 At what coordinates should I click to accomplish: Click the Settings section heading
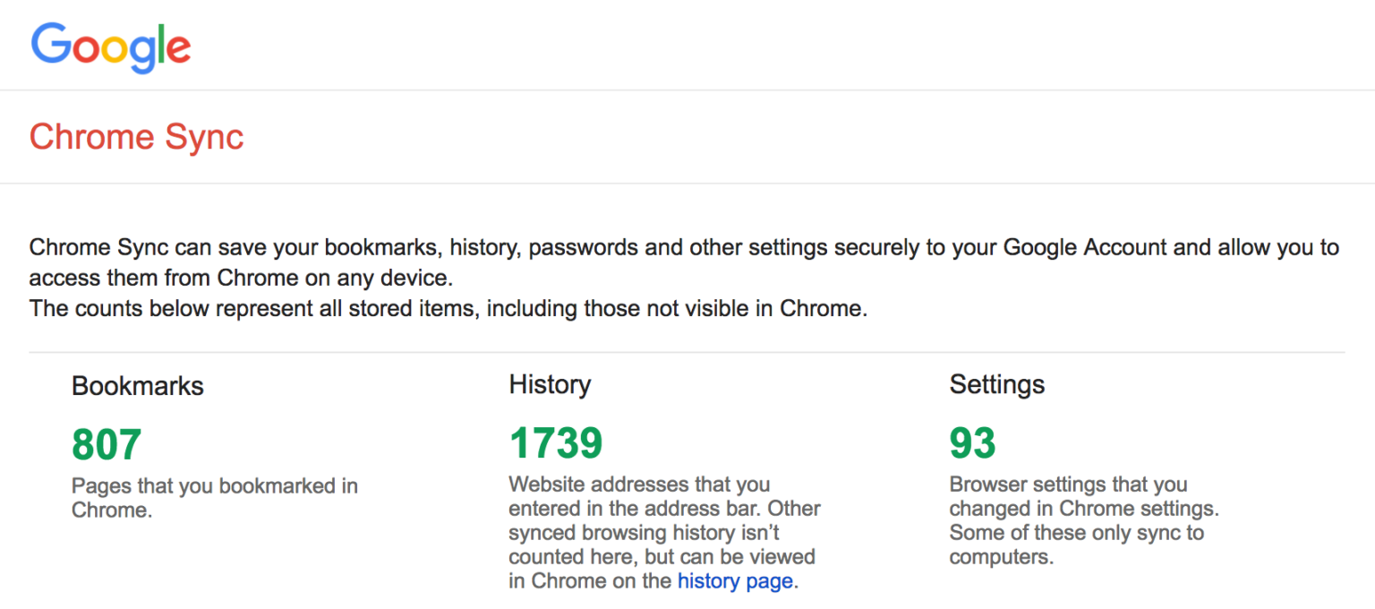pos(996,384)
